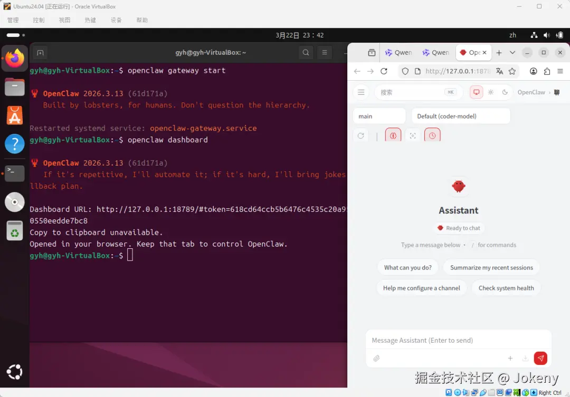Open the Help icon in the dock

(x=15, y=144)
